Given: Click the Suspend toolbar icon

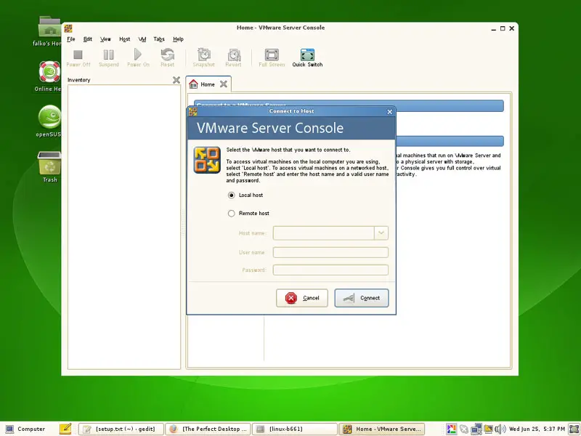Looking at the screenshot, I should [108, 55].
